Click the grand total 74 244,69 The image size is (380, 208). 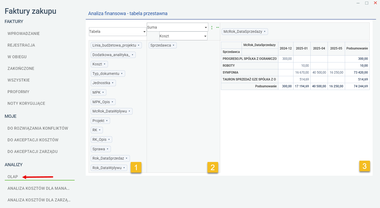357,86
